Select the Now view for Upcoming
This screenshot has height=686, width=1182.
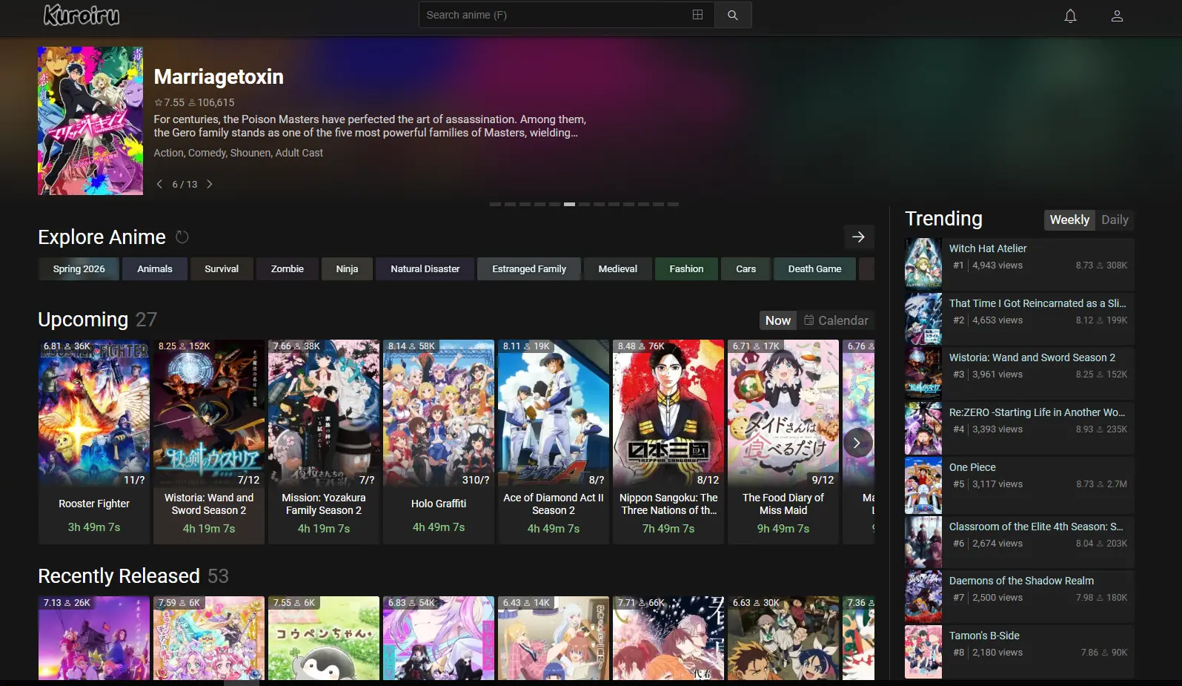[x=778, y=320]
